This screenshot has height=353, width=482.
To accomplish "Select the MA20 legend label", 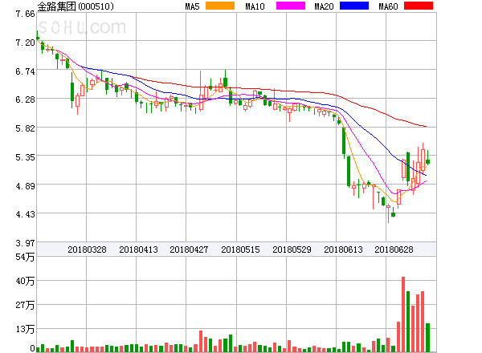I will click(x=324, y=6).
